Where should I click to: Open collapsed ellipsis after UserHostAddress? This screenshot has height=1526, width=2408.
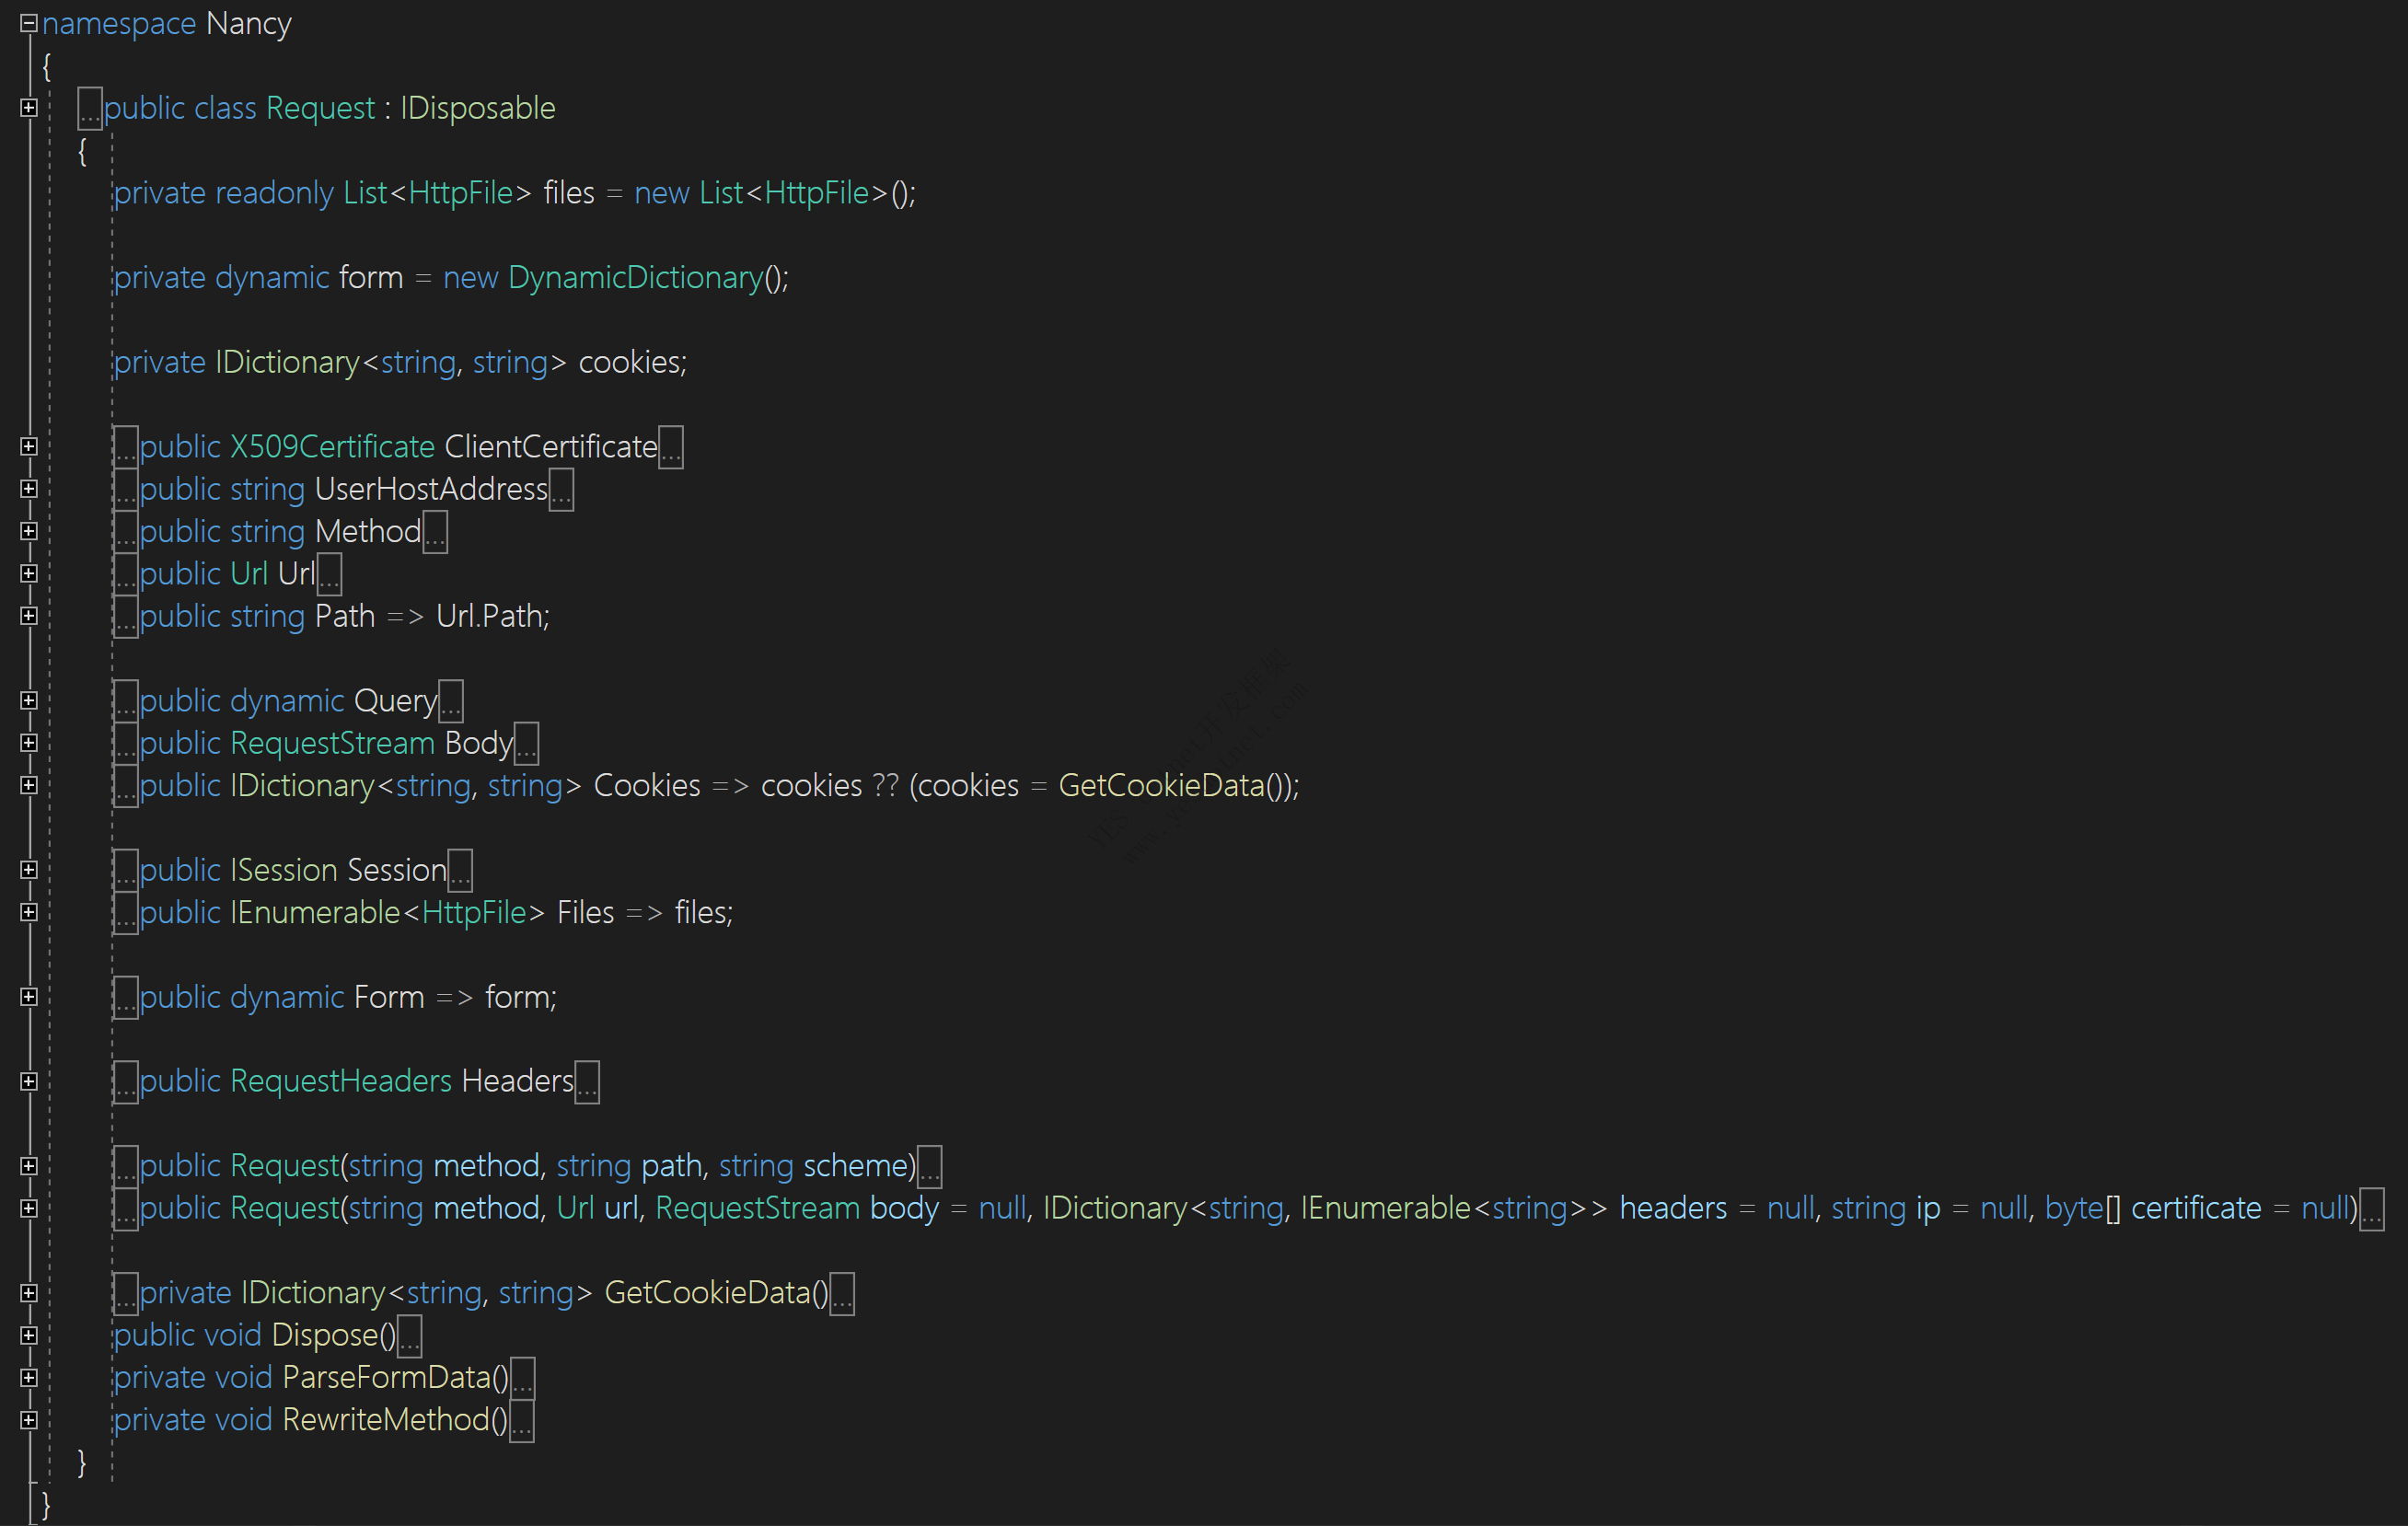(561, 490)
